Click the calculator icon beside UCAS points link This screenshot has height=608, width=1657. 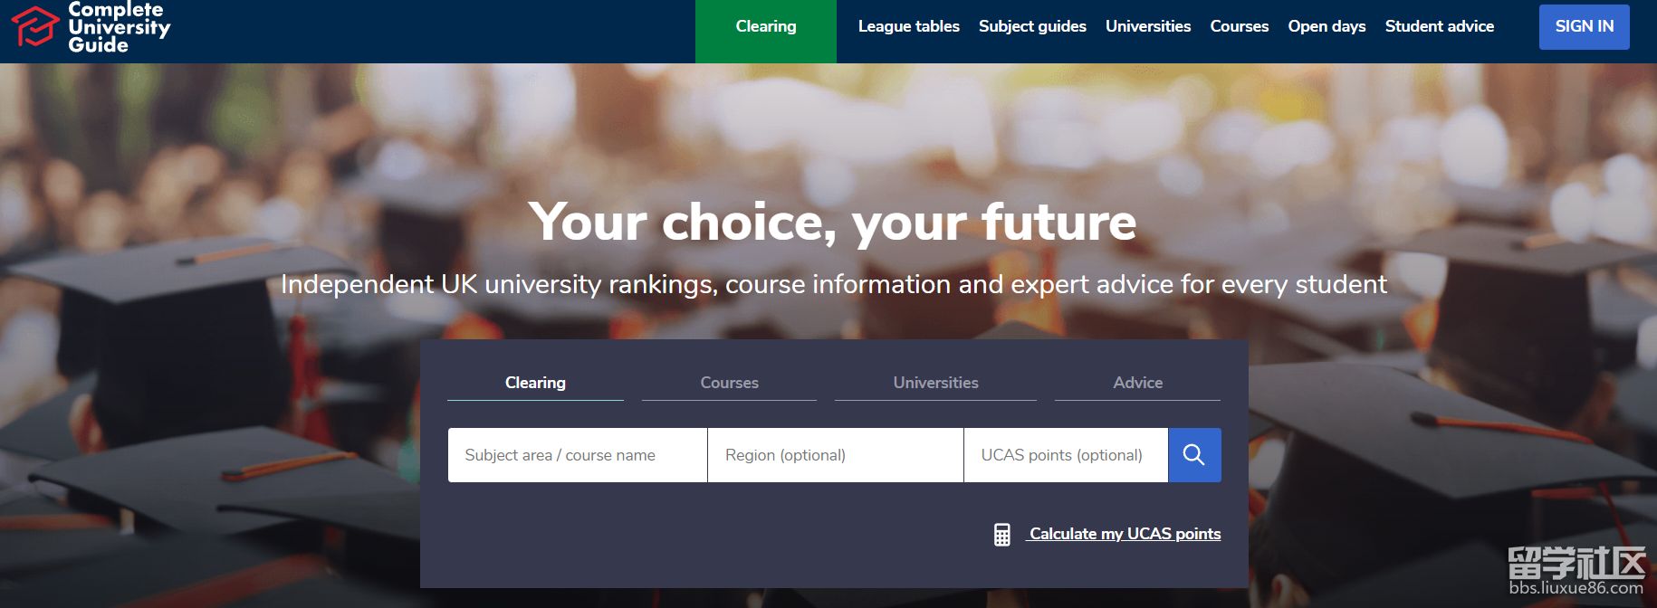click(1001, 535)
